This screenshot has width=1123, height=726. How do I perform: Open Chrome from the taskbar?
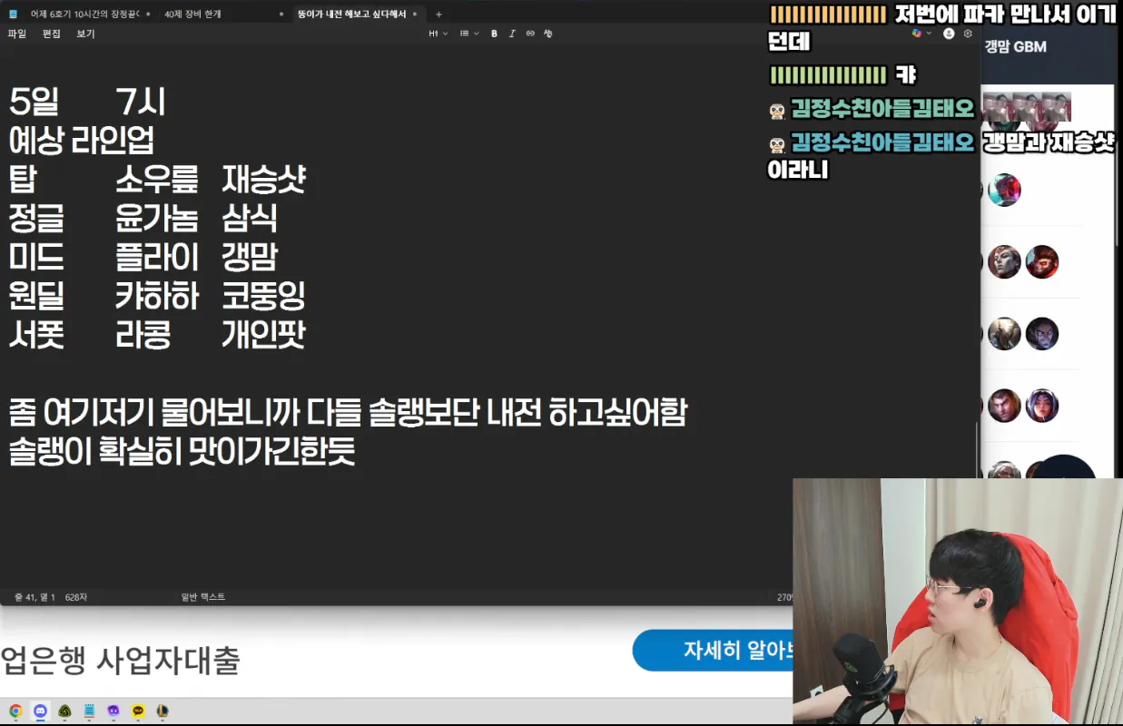pyautogui.click(x=15, y=711)
